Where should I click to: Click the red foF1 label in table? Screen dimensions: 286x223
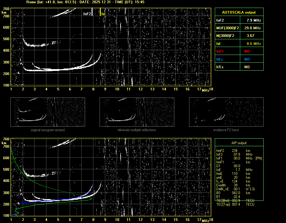pos(220,51)
